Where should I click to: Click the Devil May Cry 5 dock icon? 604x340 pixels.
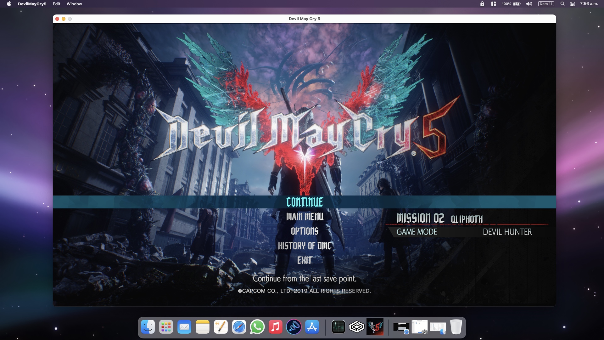click(x=375, y=327)
